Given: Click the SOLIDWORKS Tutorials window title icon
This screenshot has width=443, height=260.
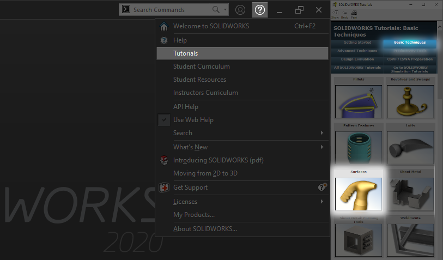Looking at the screenshot, I should 335,4.
